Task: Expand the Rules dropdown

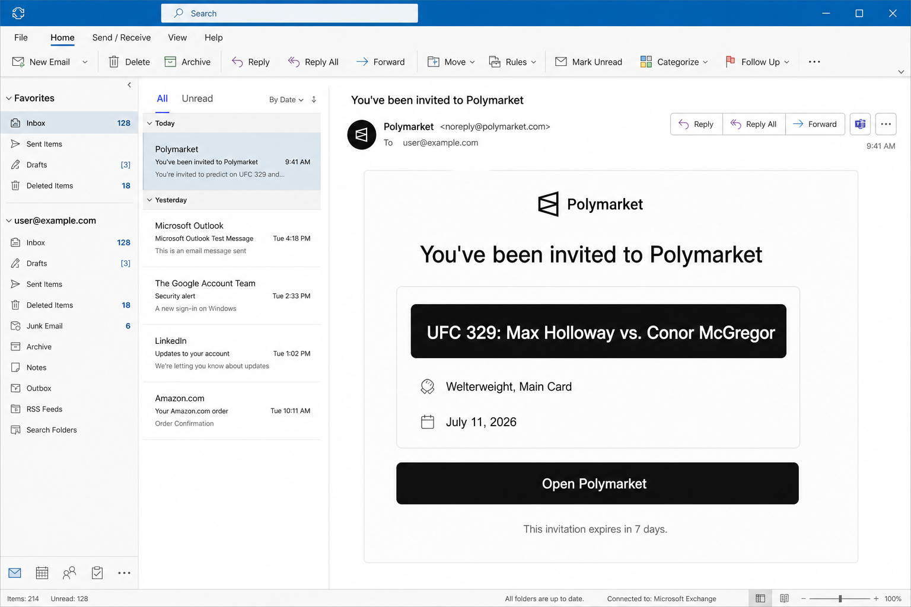Action: 534,62
